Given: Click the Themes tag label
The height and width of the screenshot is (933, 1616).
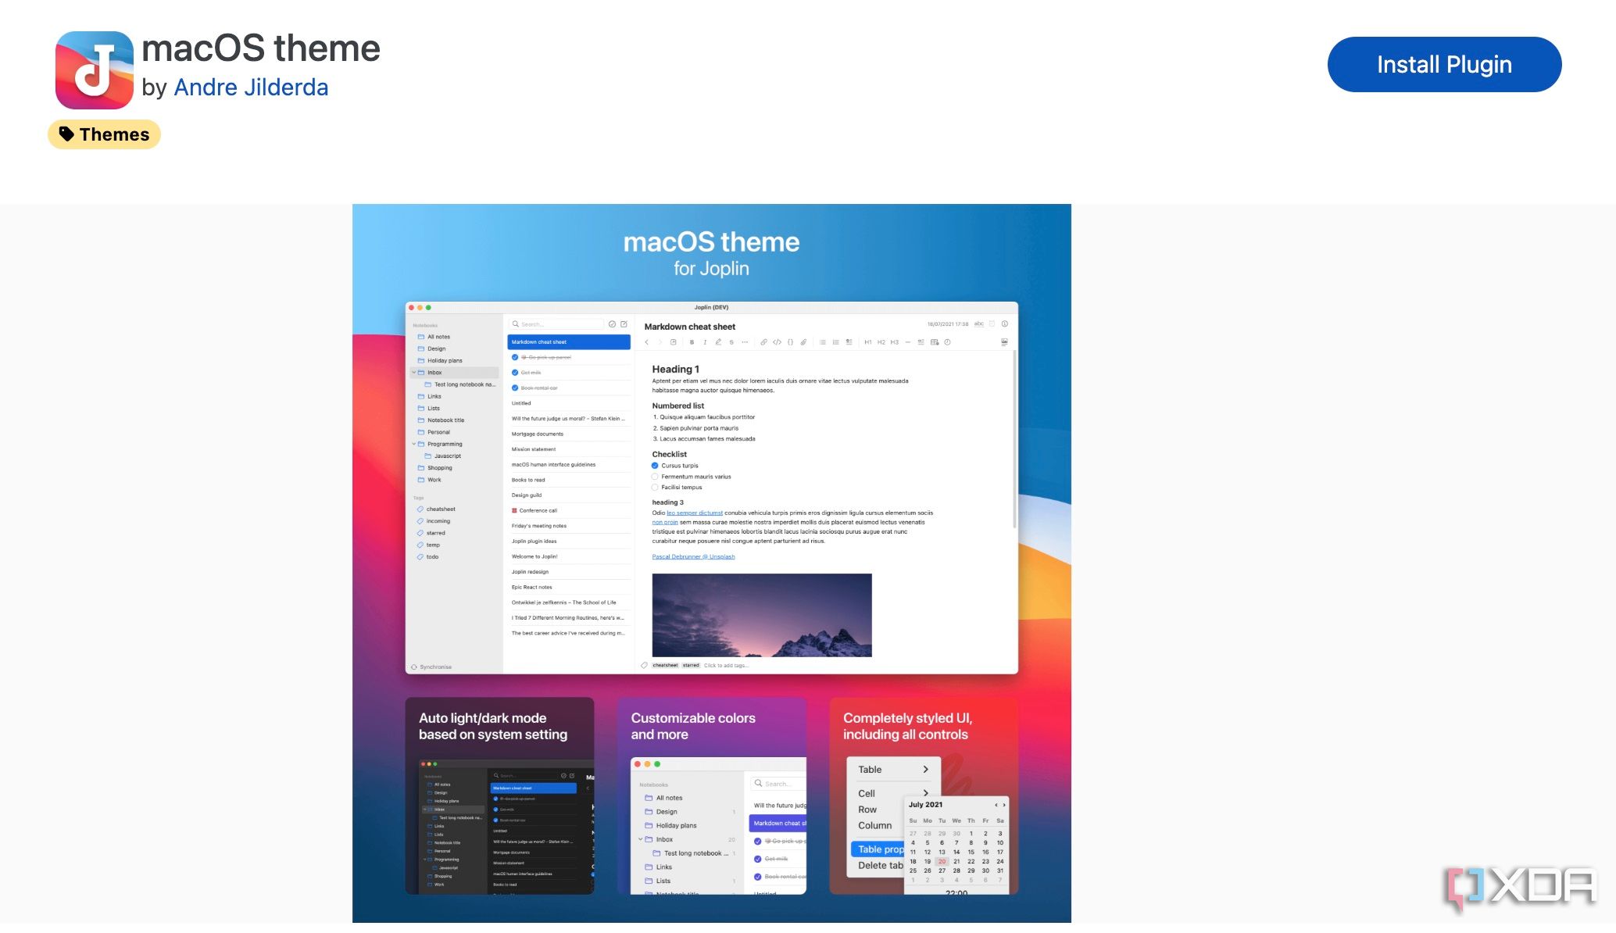Looking at the screenshot, I should point(105,134).
